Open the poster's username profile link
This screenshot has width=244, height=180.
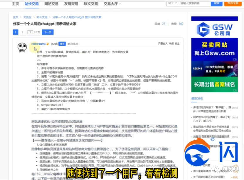pos(38,44)
